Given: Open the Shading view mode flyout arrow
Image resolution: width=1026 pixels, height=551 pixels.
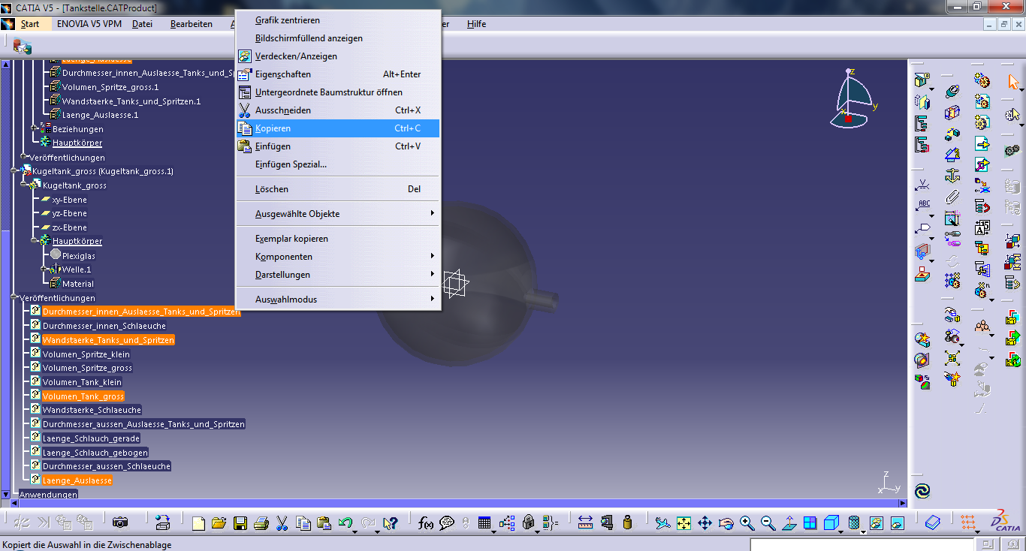Looking at the screenshot, I should pos(864,532).
